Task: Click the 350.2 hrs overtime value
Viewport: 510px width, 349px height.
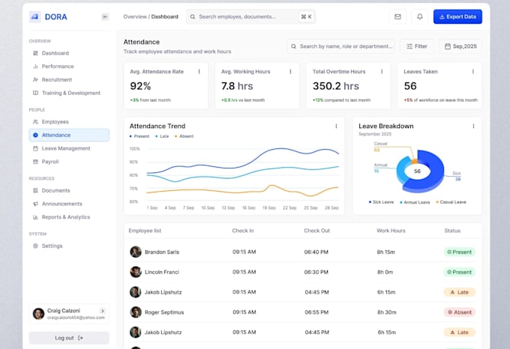Action: 336,86
